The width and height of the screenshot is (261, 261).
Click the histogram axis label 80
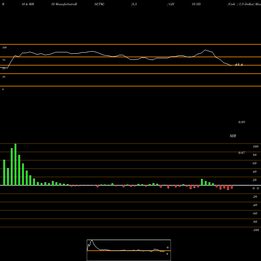255,155
